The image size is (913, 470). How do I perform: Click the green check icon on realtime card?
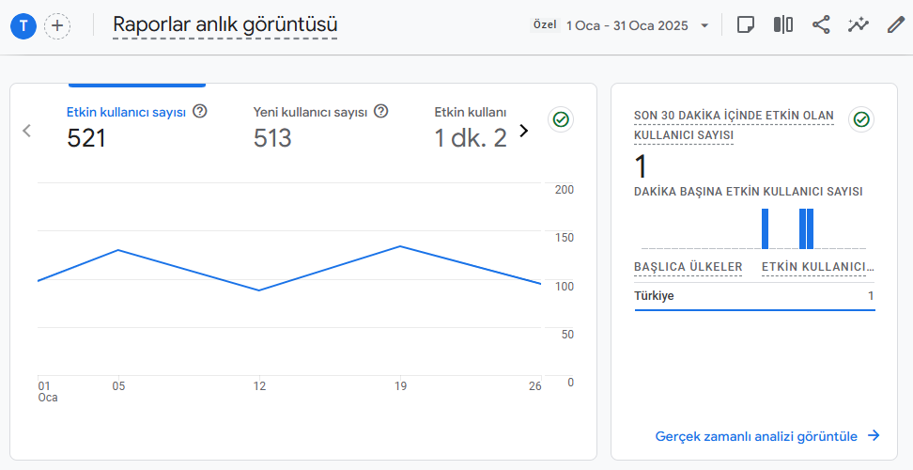click(861, 119)
